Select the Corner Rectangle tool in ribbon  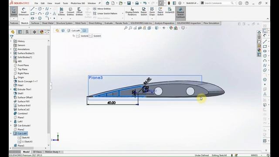click(x=32, y=14)
